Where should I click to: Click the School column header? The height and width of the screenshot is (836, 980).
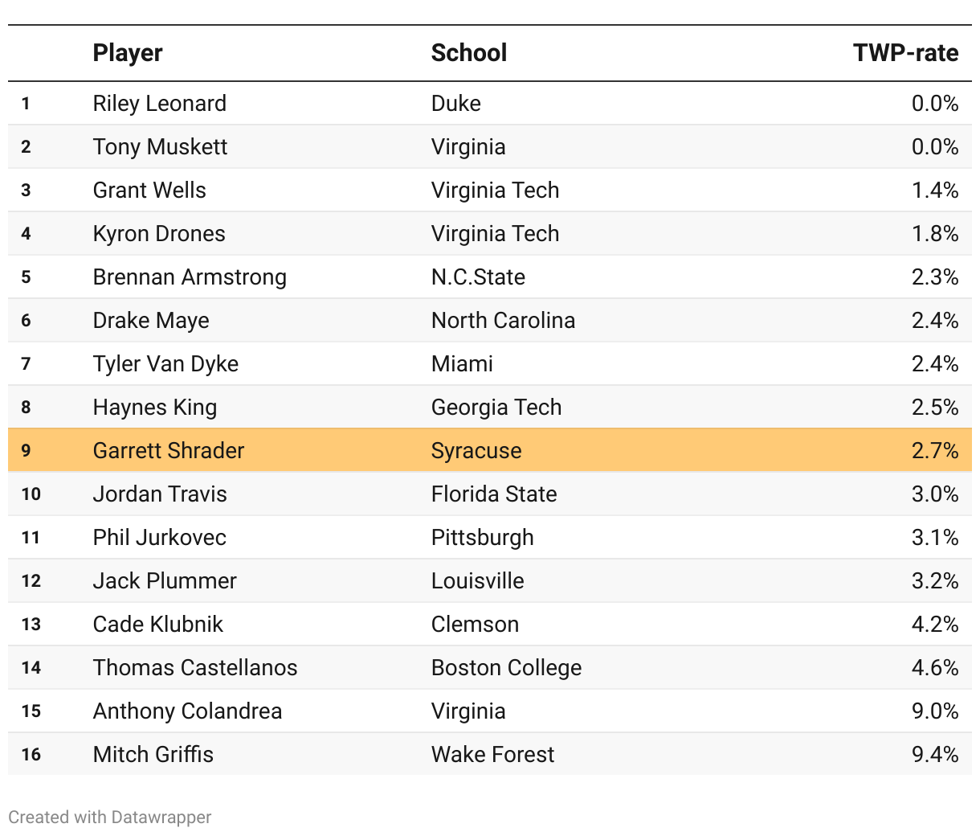pos(469,53)
